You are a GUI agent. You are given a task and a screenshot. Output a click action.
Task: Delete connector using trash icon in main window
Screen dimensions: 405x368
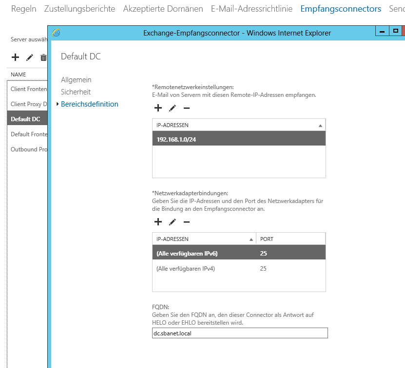pyautogui.click(x=43, y=57)
